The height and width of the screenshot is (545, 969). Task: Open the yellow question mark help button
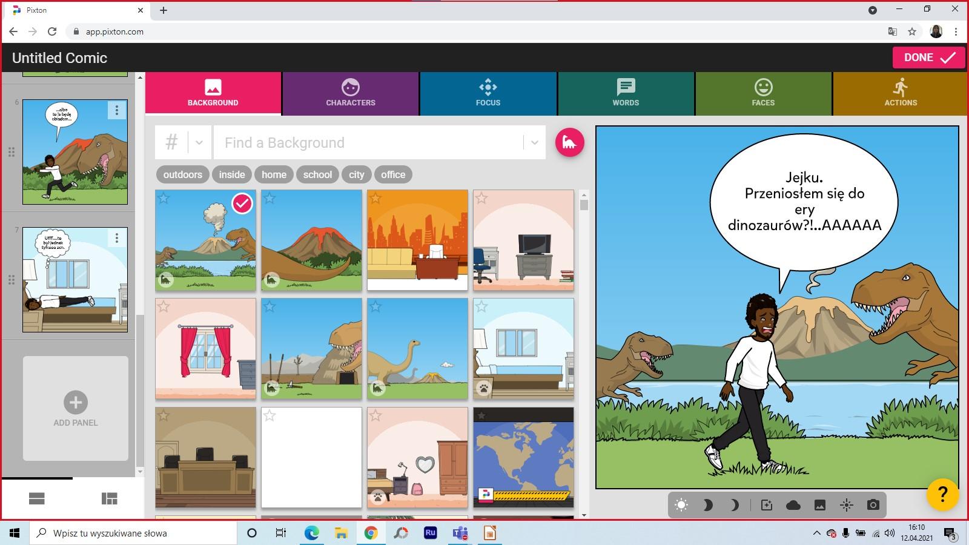(x=942, y=494)
